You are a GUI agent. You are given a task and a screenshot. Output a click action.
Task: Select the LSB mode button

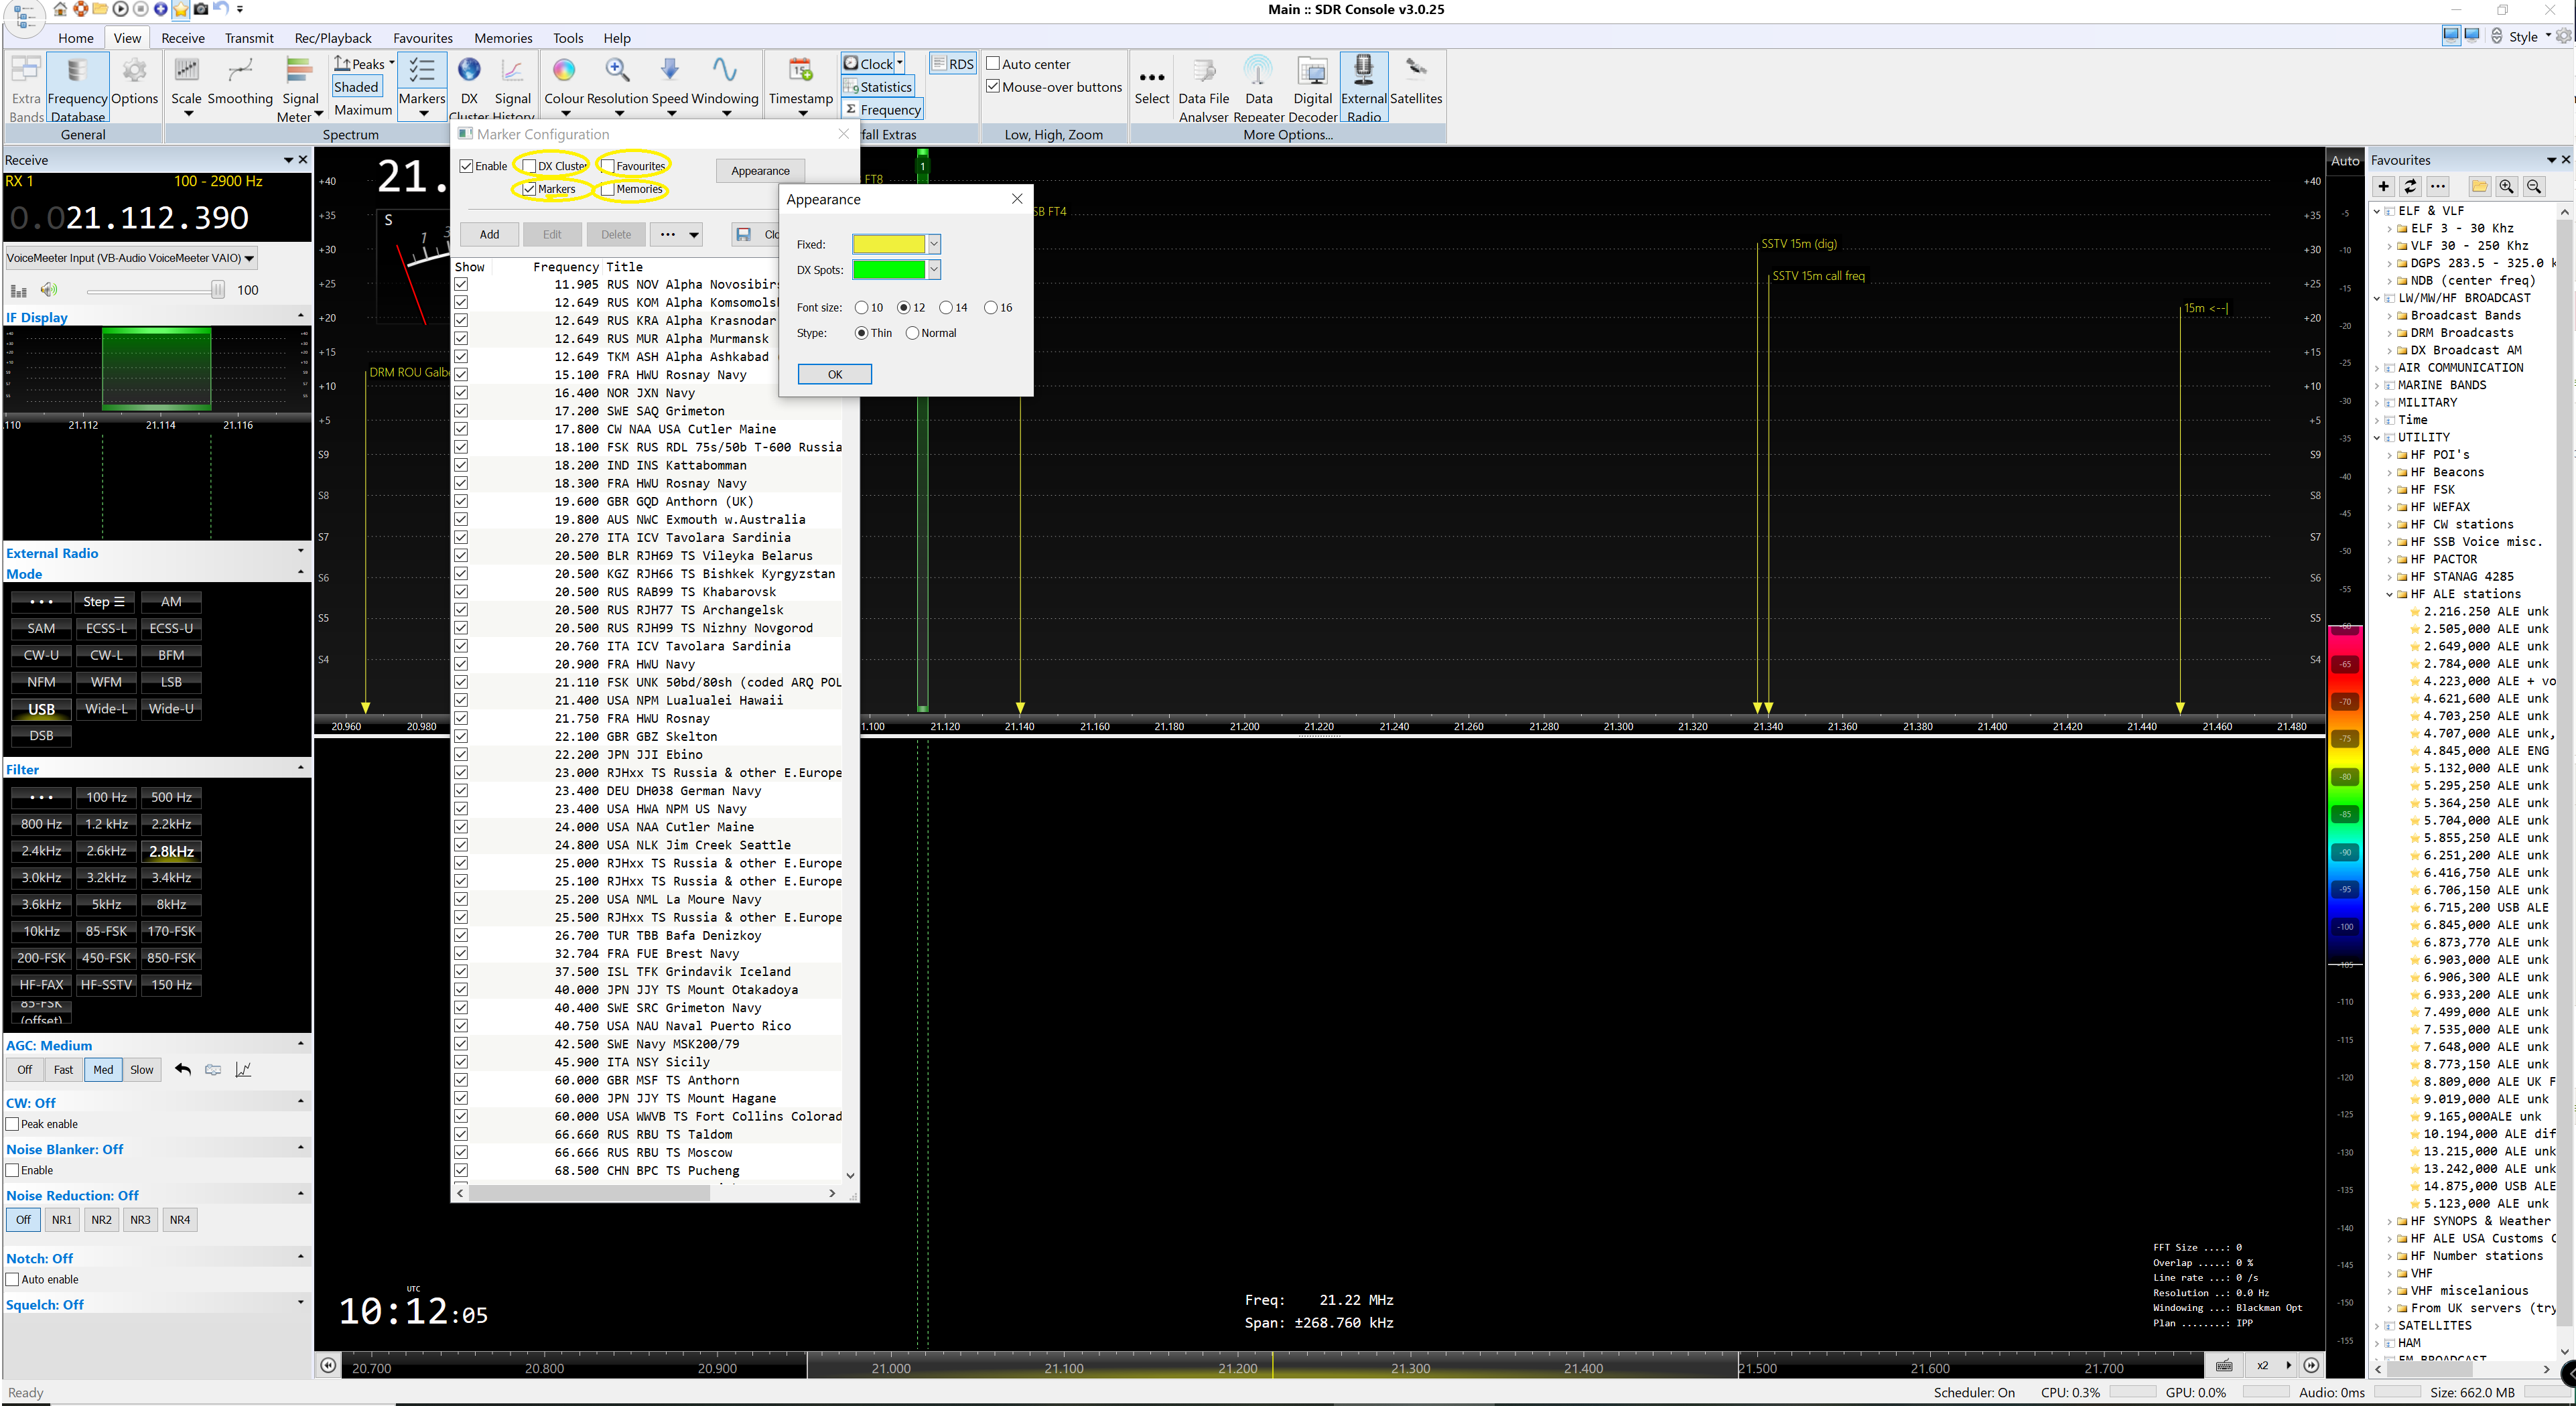[x=171, y=682]
